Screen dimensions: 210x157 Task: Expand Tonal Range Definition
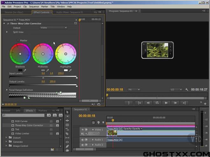(x=7, y=90)
